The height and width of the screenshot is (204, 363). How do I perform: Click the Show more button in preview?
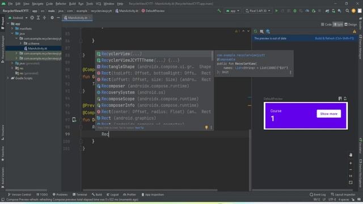[329, 113]
